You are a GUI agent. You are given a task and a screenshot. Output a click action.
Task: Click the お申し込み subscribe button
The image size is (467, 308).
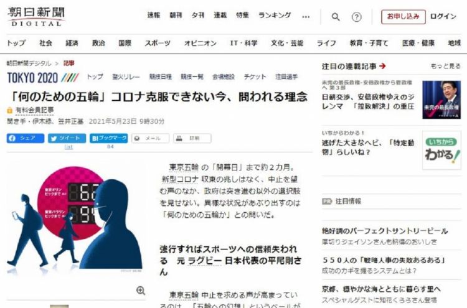pos(403,17)
